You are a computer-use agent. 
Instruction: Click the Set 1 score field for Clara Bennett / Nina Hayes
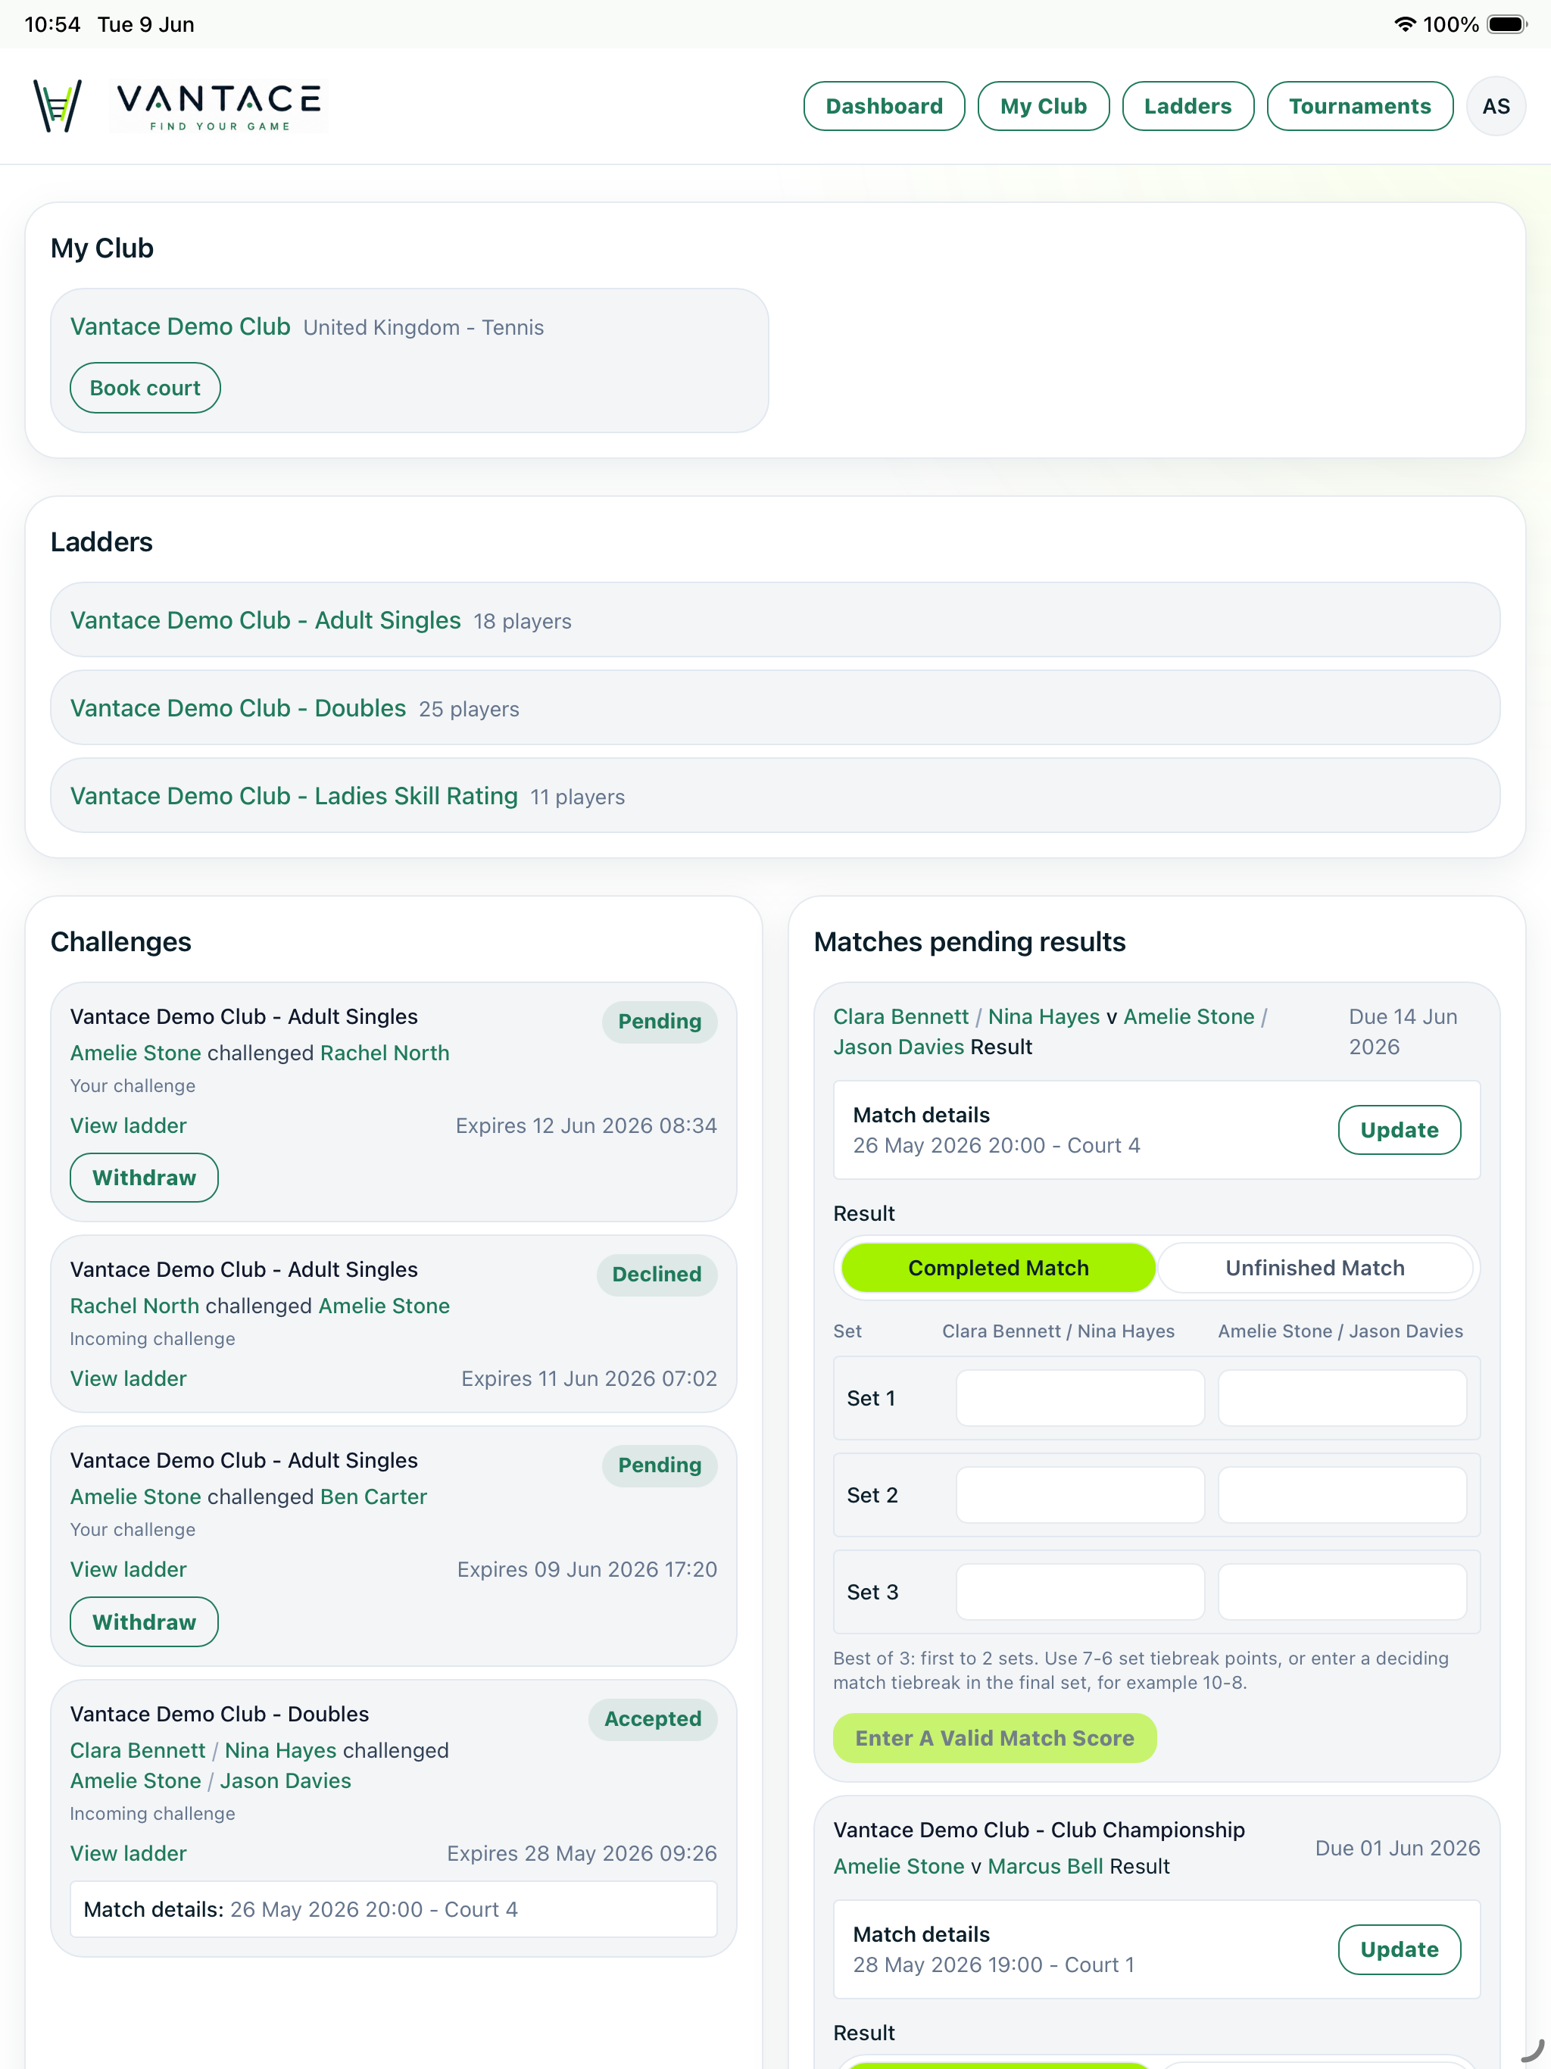click(1079, 1398)
